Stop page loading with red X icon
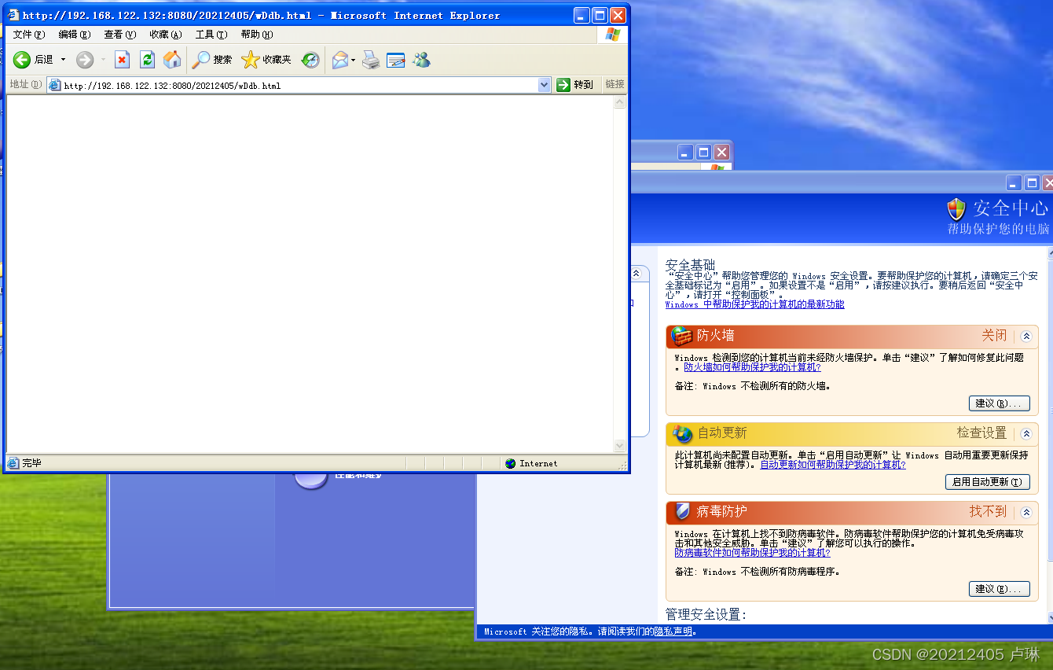The width and height of the screenshot is (1053, 670). pyautogui.click(x=122, y=60)
